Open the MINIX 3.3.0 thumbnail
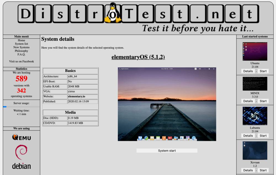This screenshot has height=175, width=276. pyautogui.click(x=255, y=84)
